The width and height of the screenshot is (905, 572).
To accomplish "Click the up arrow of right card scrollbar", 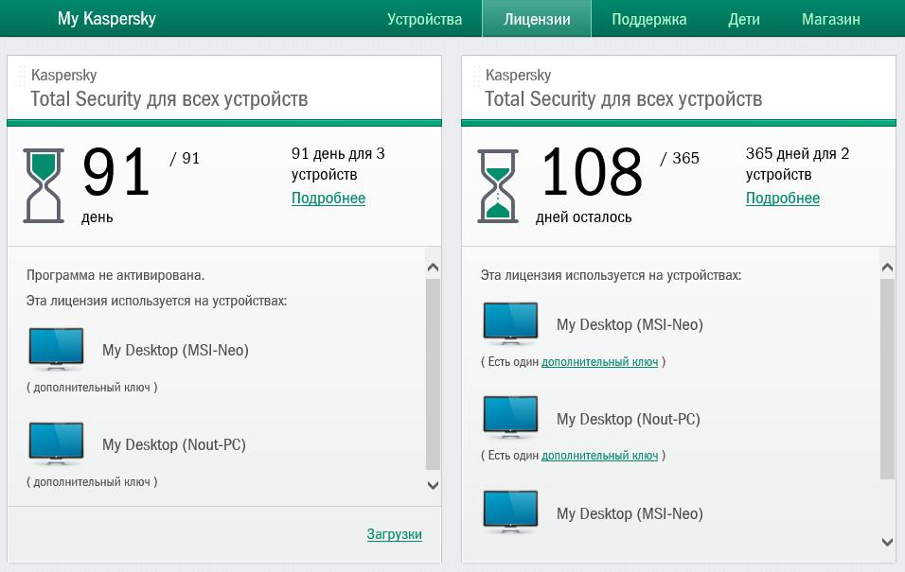I will point(888,267).
